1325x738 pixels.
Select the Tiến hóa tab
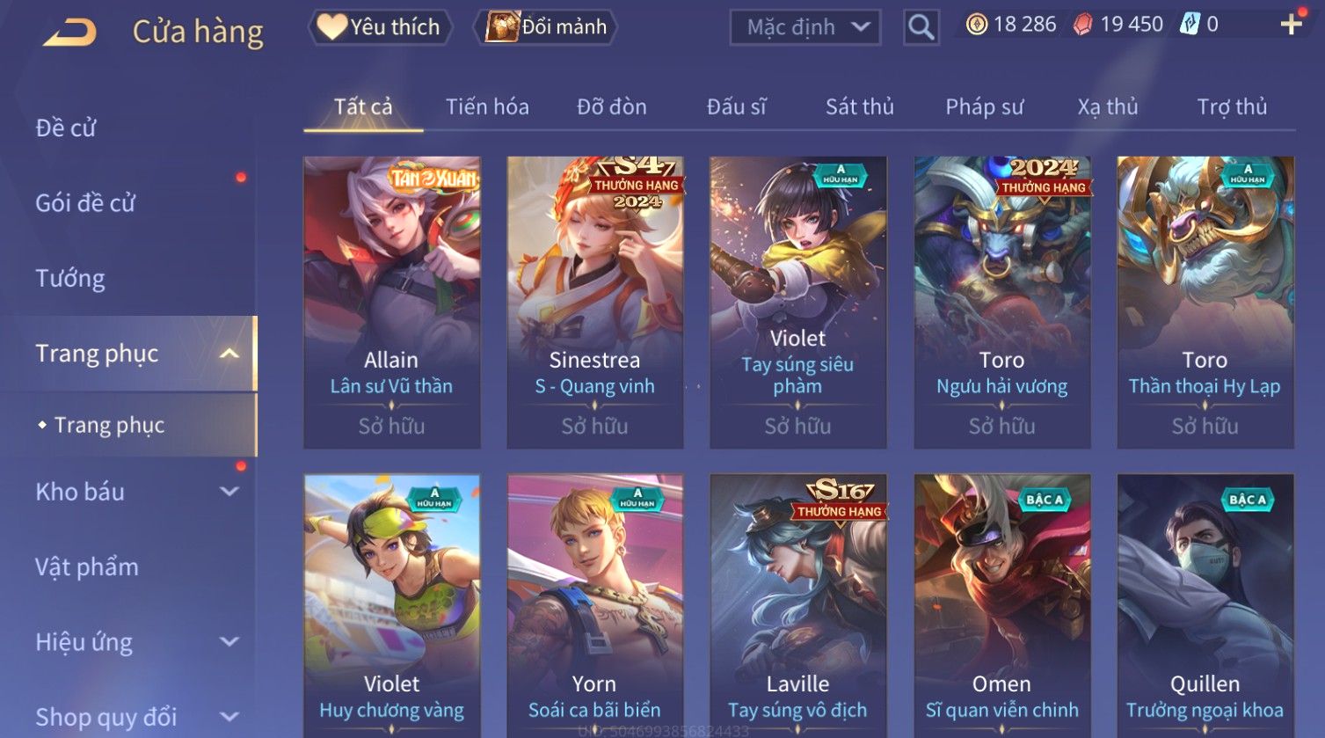click(x=487, y=106)
